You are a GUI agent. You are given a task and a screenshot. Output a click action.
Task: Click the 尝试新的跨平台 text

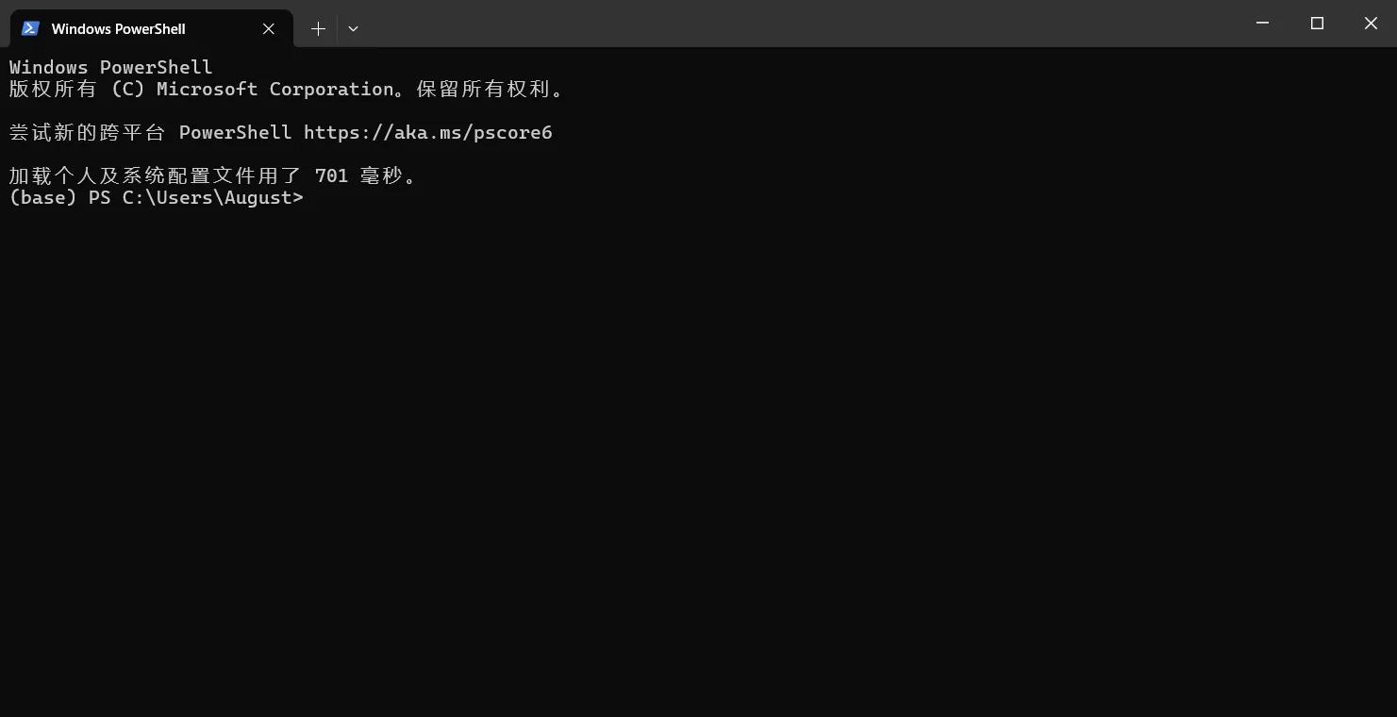(x=88, y=132)
